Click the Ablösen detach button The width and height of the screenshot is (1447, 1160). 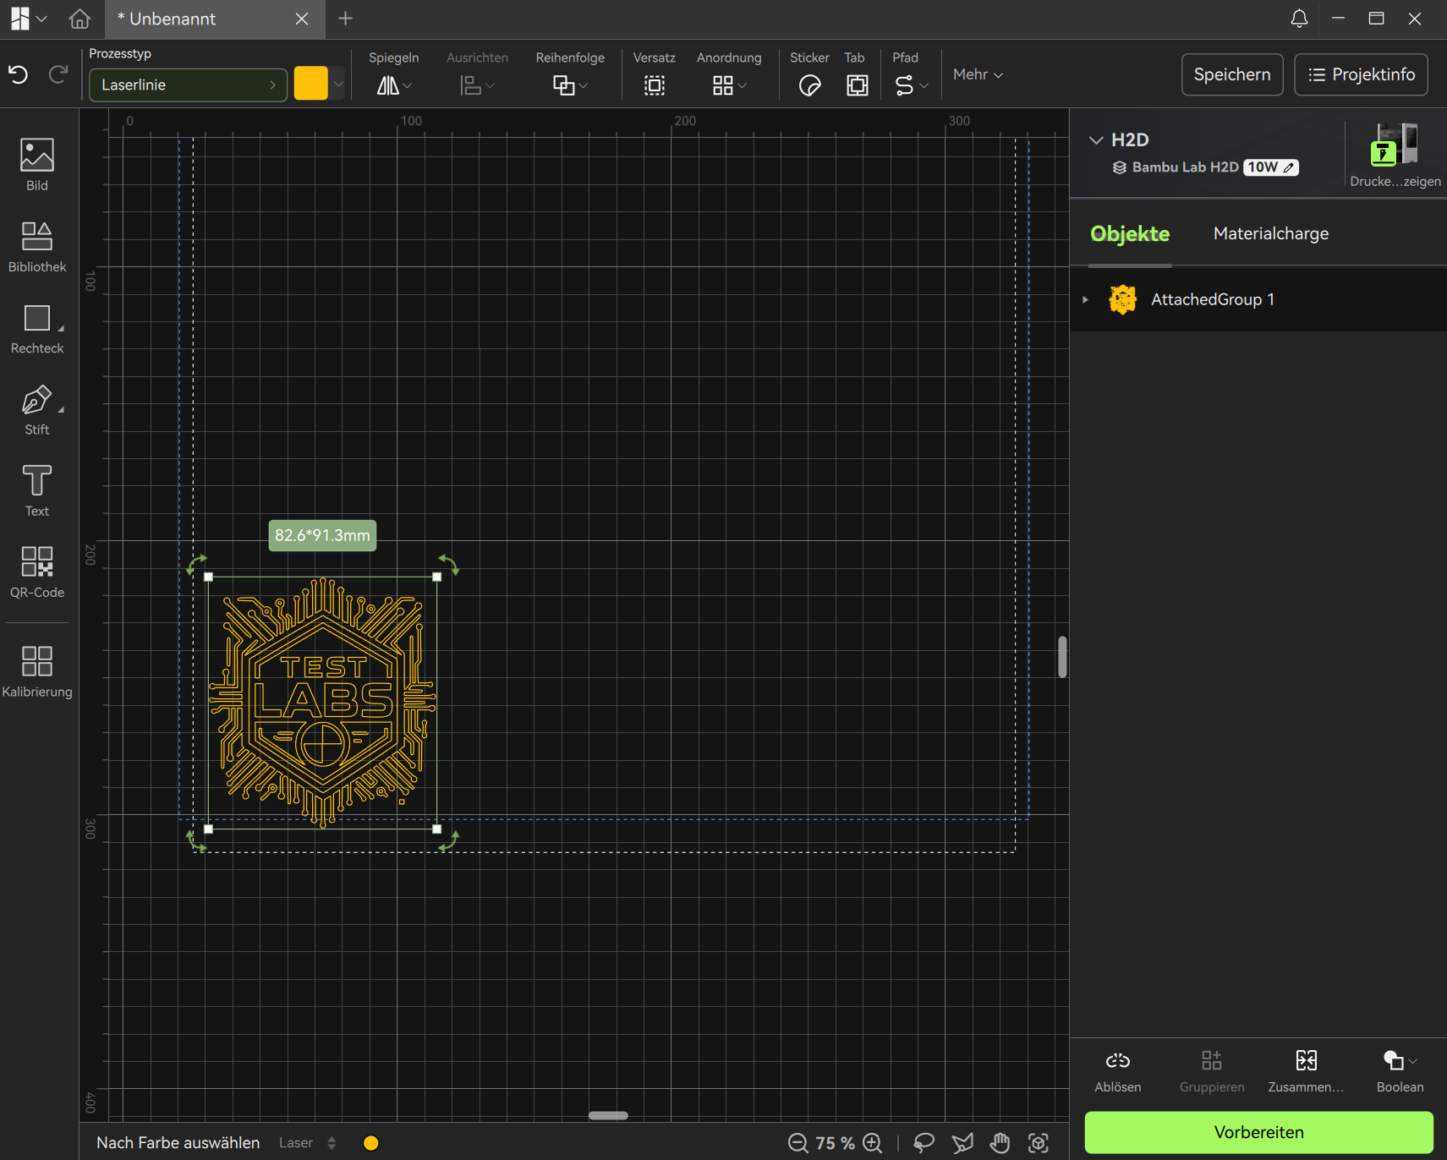pos(1117,1071)
